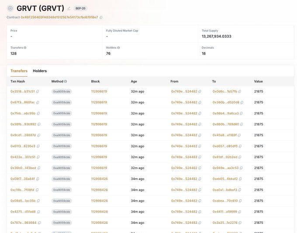Click value 21875 in 0x6113...8235e3 row
The width and height of the screenshot is (297, 233).
(259, 146)
